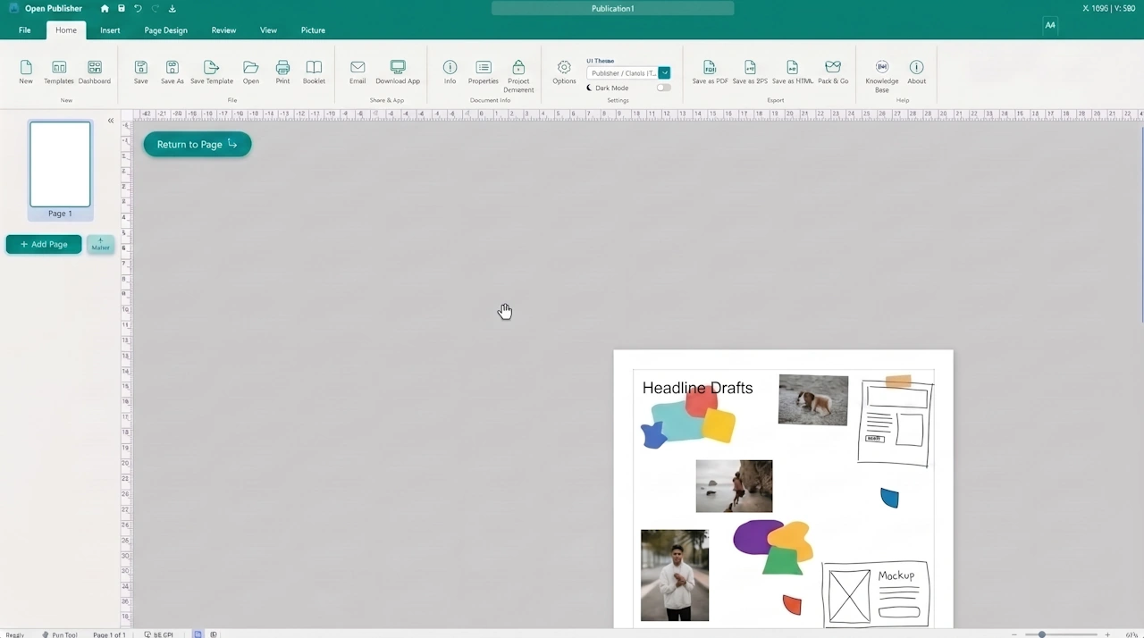Open the About dialog
This screenshot has width=1144, height=638.
917,72
